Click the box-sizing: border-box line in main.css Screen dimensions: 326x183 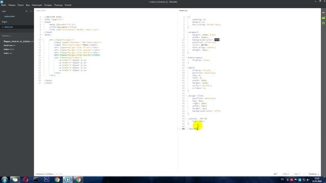click(206, 24)
